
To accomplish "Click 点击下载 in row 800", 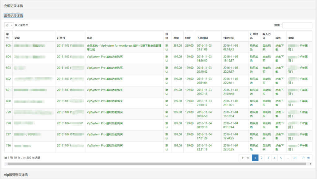I will (280, 103).
